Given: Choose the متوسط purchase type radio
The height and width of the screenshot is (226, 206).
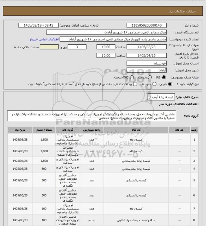Looking at the screenshot, I should click(154, 84).
